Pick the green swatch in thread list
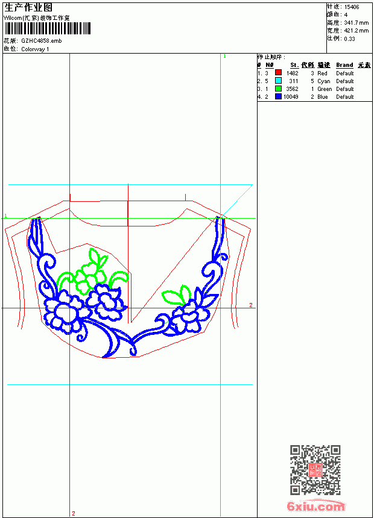Viewport: 374px width, 518px height. tap(278, 88)
